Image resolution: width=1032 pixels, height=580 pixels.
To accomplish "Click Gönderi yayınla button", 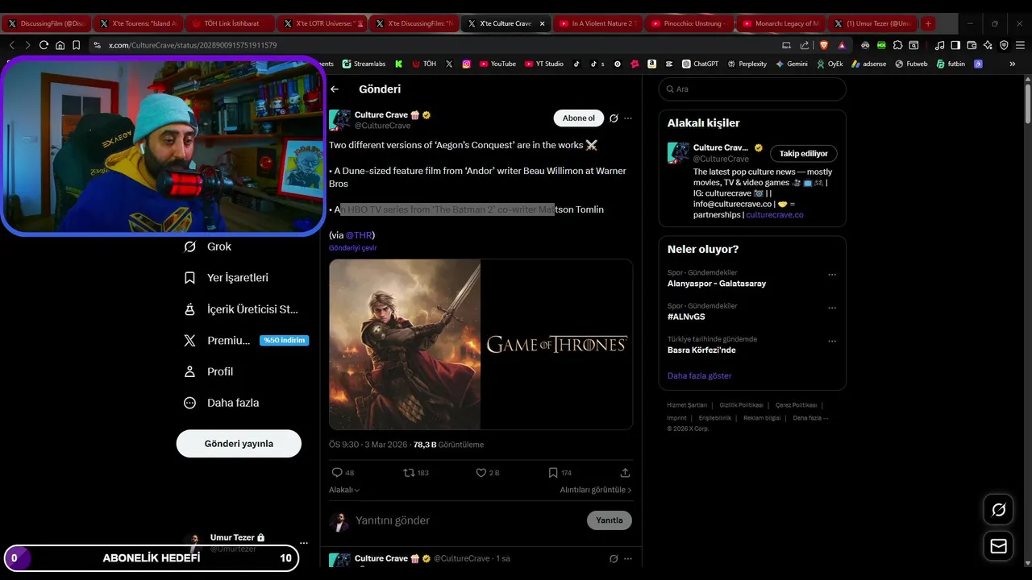I will click(239, 444).
